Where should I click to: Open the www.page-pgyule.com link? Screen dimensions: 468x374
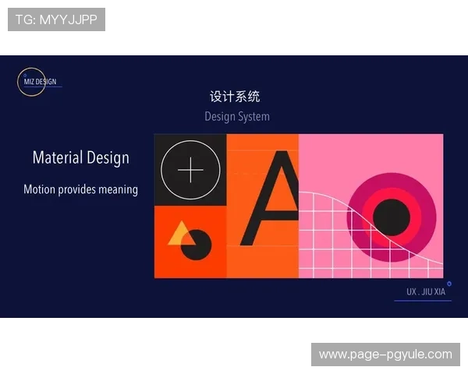[385, 355]
